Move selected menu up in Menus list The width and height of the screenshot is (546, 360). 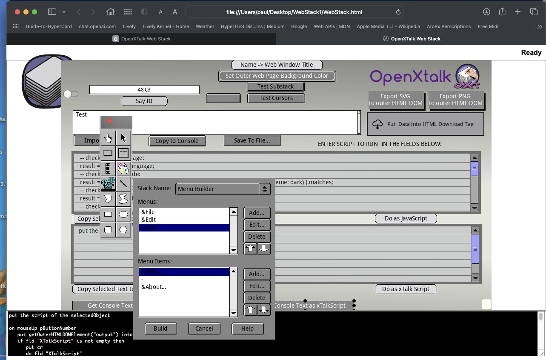250,249
